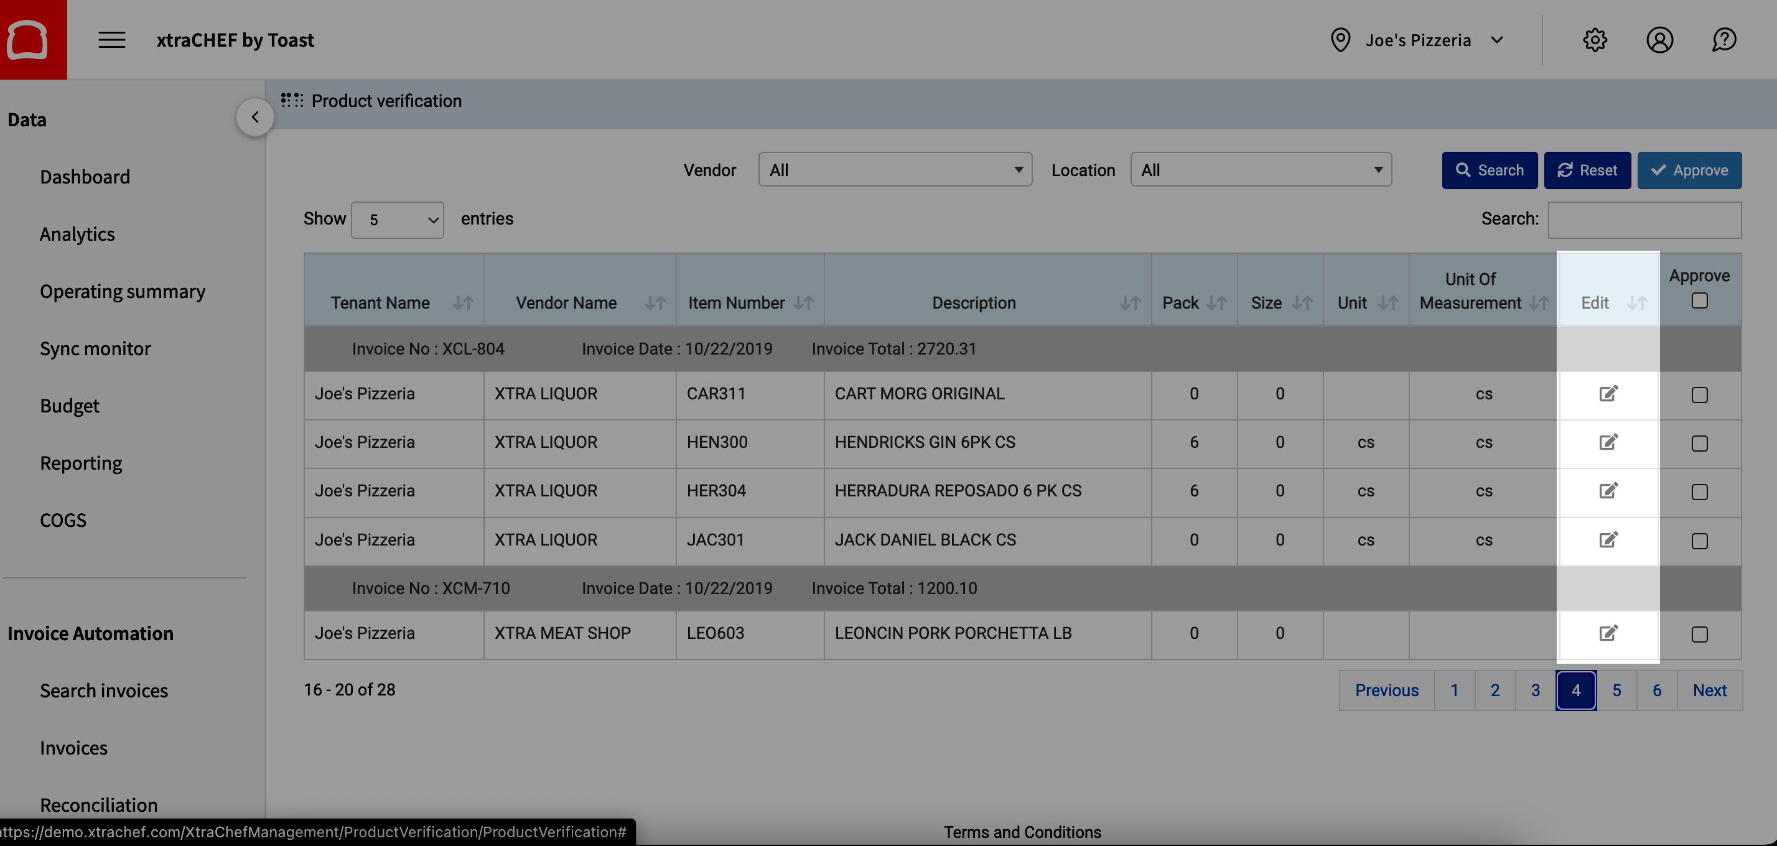The image size is (1777, 846).
Task: Open the Vendor dropdown
Action: (x=895, y=170)
